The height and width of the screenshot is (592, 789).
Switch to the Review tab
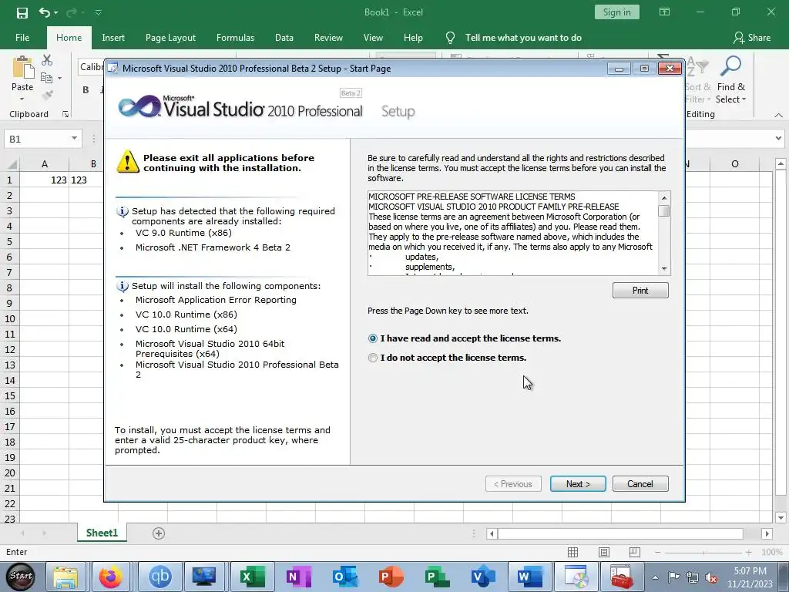[328, 38]
